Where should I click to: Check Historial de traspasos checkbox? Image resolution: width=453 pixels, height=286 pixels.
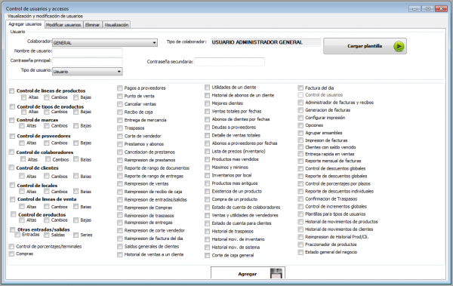click(x=207, y=232)
